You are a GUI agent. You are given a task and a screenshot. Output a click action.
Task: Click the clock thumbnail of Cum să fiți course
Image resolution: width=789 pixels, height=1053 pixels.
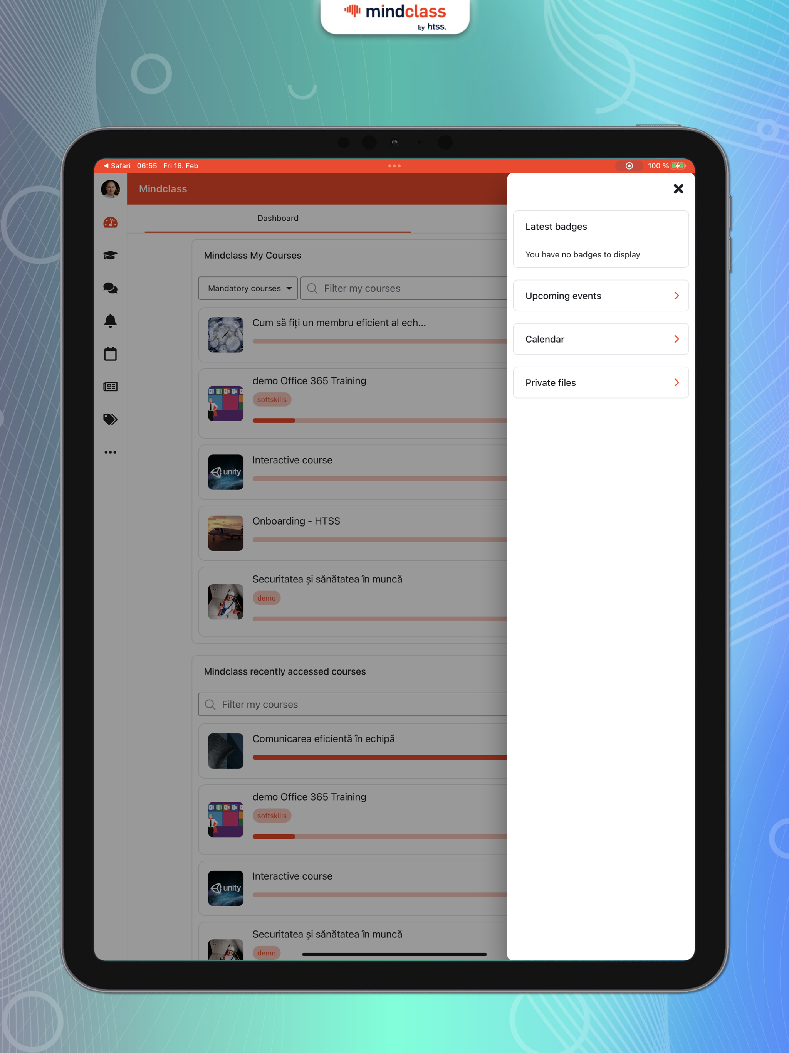pos(225,335)
